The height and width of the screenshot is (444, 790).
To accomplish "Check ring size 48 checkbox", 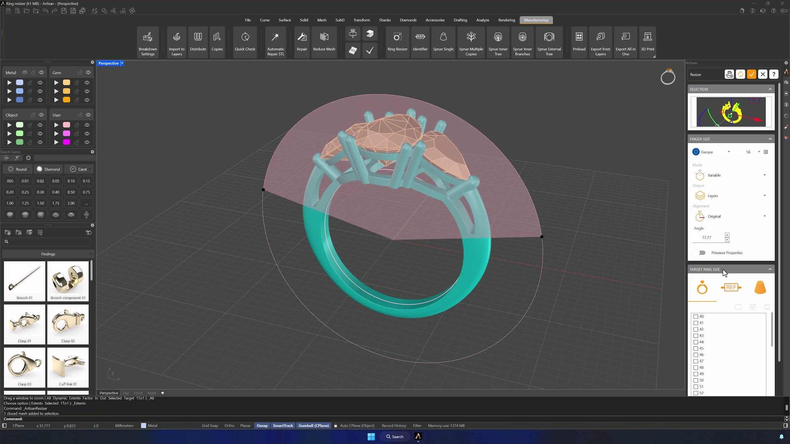I will tap(696, 368).
